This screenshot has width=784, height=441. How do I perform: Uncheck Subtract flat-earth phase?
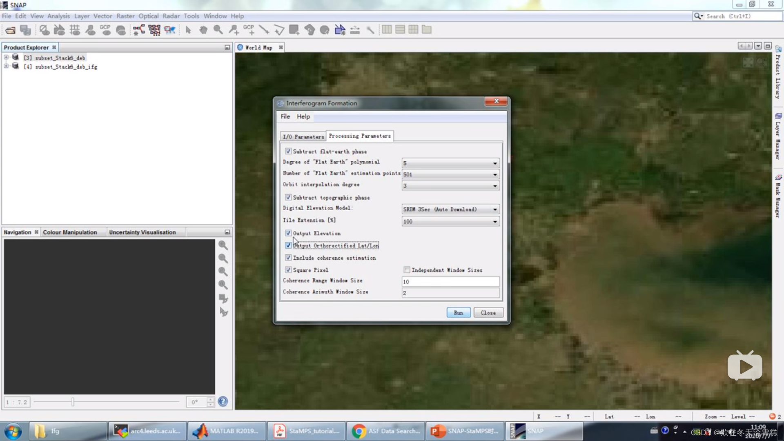[x=288, y=151]
